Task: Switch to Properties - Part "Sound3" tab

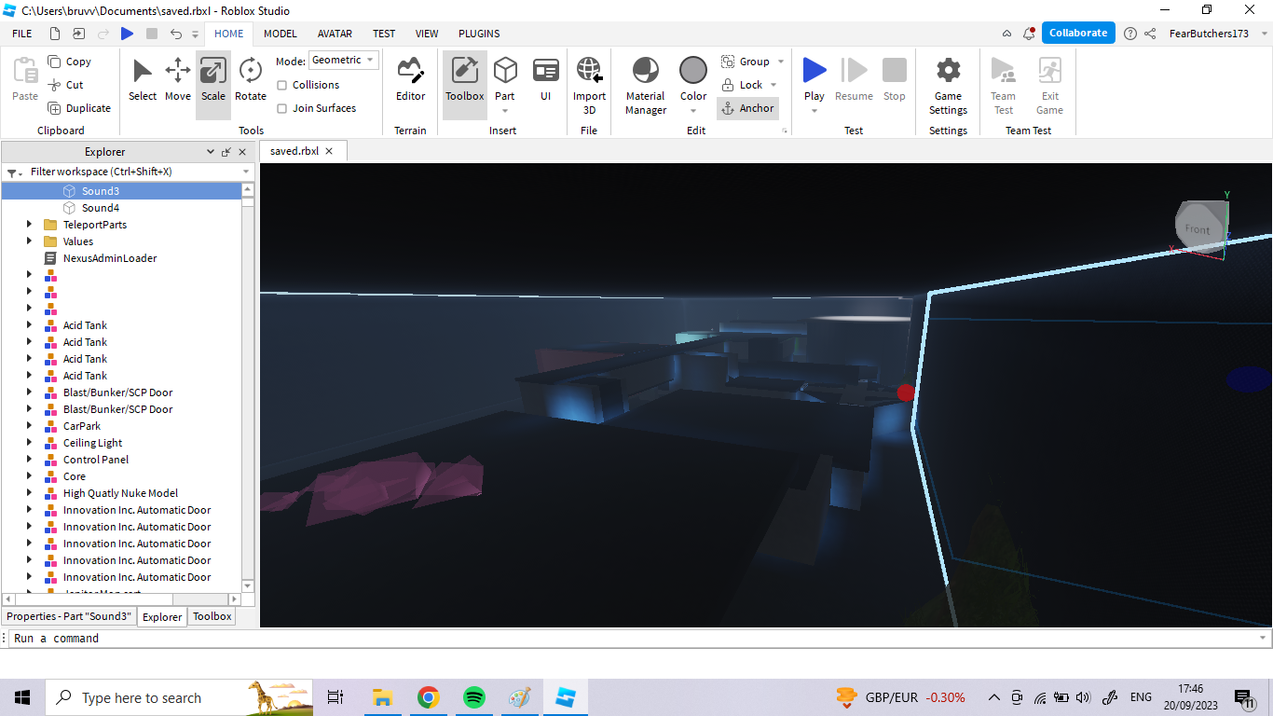Action: tap(69, 616)
